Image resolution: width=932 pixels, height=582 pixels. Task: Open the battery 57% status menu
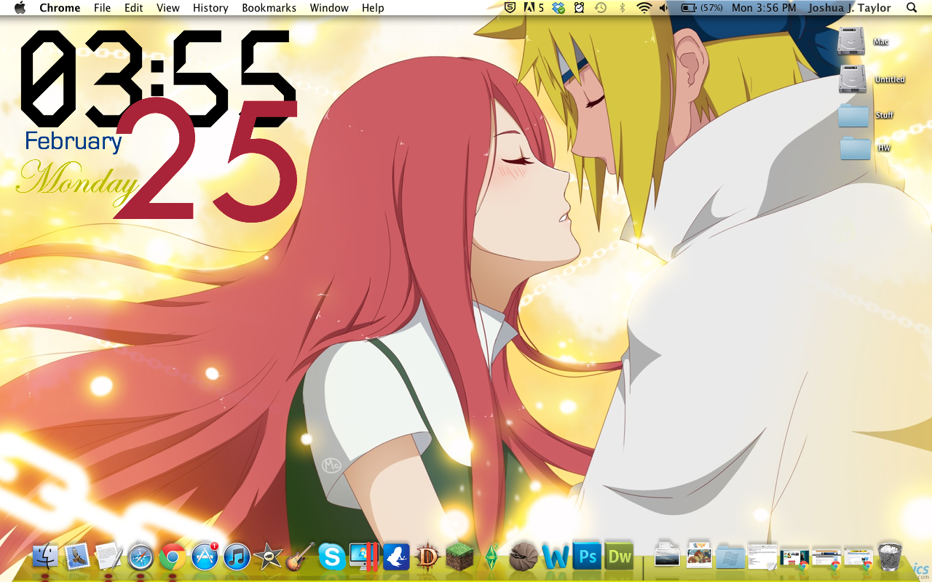click(x=702, y=8)
